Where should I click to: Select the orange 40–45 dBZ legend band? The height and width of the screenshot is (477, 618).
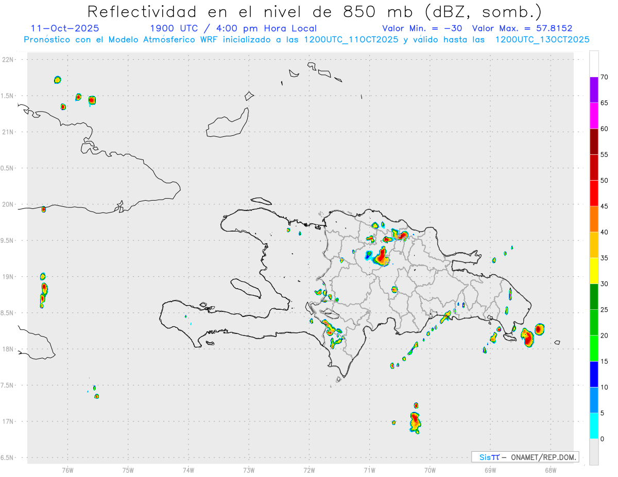tap(594, 219)
